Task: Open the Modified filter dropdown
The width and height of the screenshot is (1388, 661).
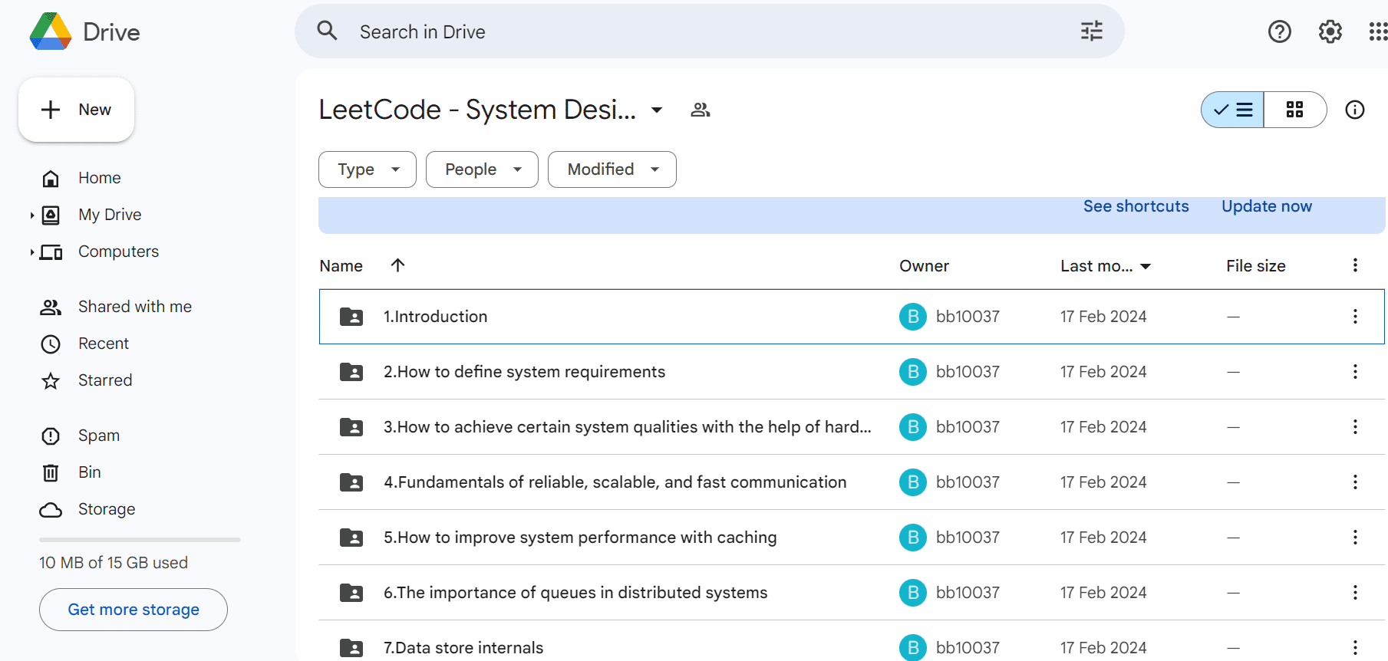Action: click(x=612, y=169)
